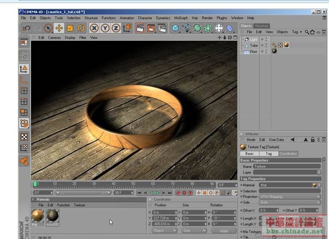Select the Live Selection arrow tool
The image size is (329, 239).
[48, 28]
